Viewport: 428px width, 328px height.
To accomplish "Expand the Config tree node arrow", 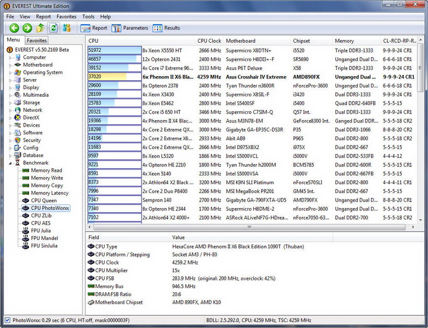I will point(10,148).
